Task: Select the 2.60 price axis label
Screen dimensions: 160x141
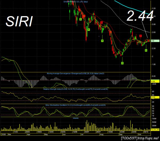Action: (x=154, y=32)
